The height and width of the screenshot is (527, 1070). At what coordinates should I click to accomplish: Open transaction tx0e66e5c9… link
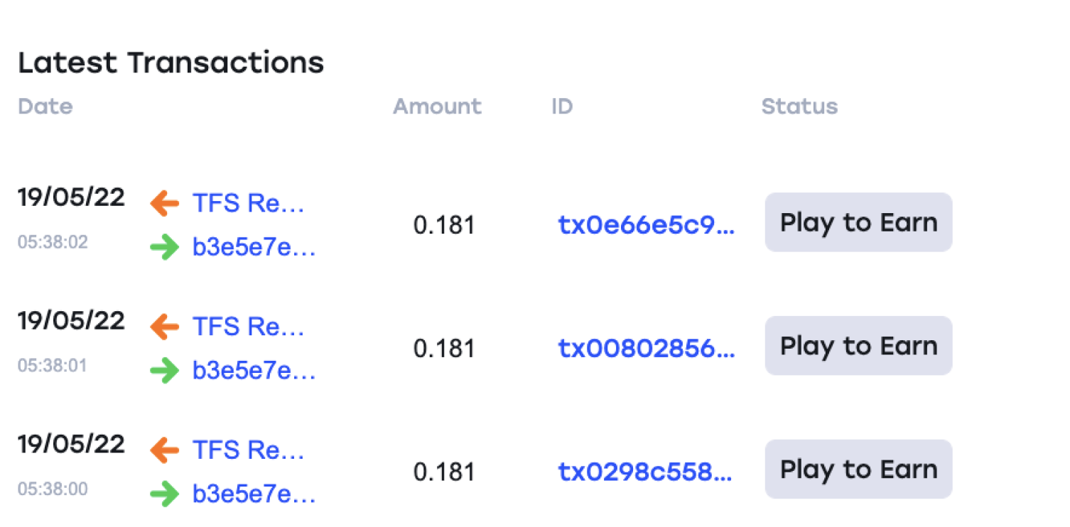647,225
